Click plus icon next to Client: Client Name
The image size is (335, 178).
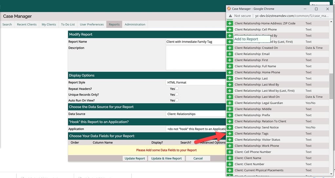click(230, 158)
